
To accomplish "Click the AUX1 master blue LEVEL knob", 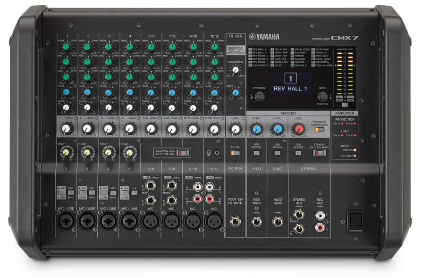I will click(256, 129).
